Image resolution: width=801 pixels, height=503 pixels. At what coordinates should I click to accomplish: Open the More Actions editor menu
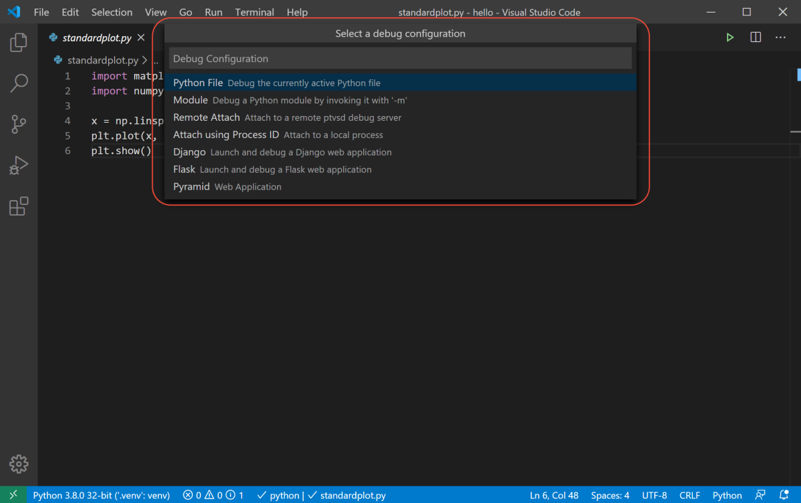780,37
